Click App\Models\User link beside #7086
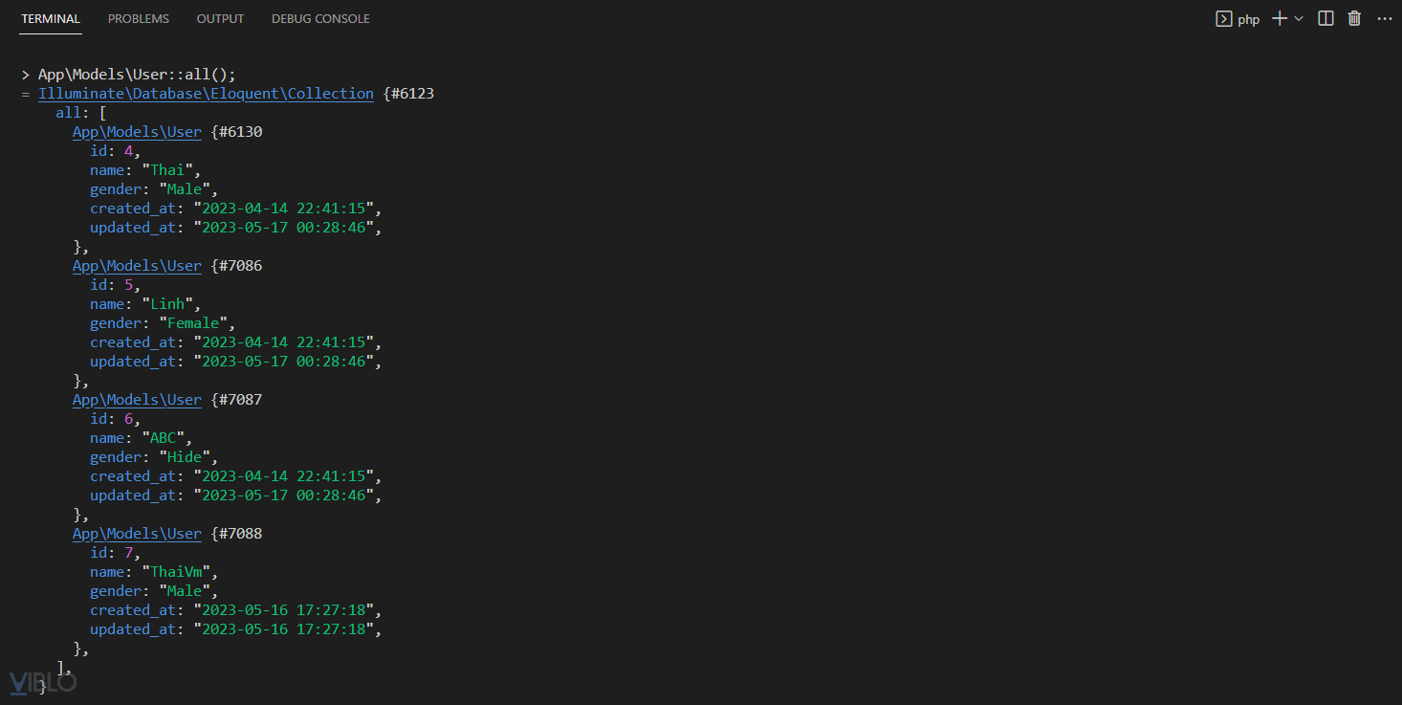The width and height of the screenshot is (1402, 705). [x=137, y=266]
